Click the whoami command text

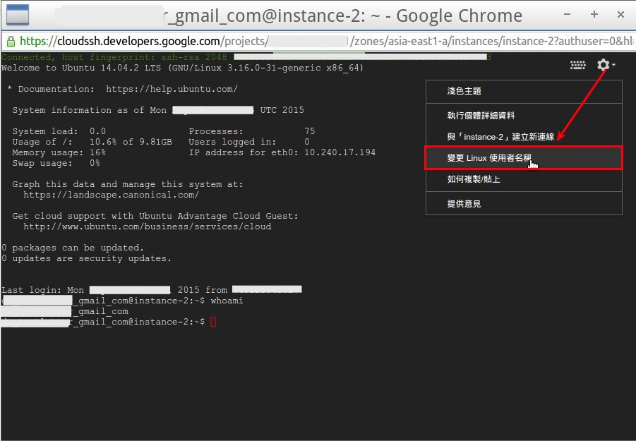[227, 301]
